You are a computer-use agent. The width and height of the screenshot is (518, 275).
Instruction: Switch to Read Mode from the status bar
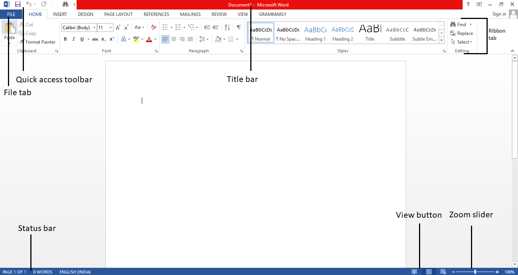coord(414,272)
